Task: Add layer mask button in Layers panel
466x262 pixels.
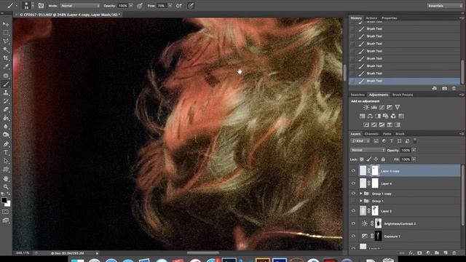Action: pos(419,253)
